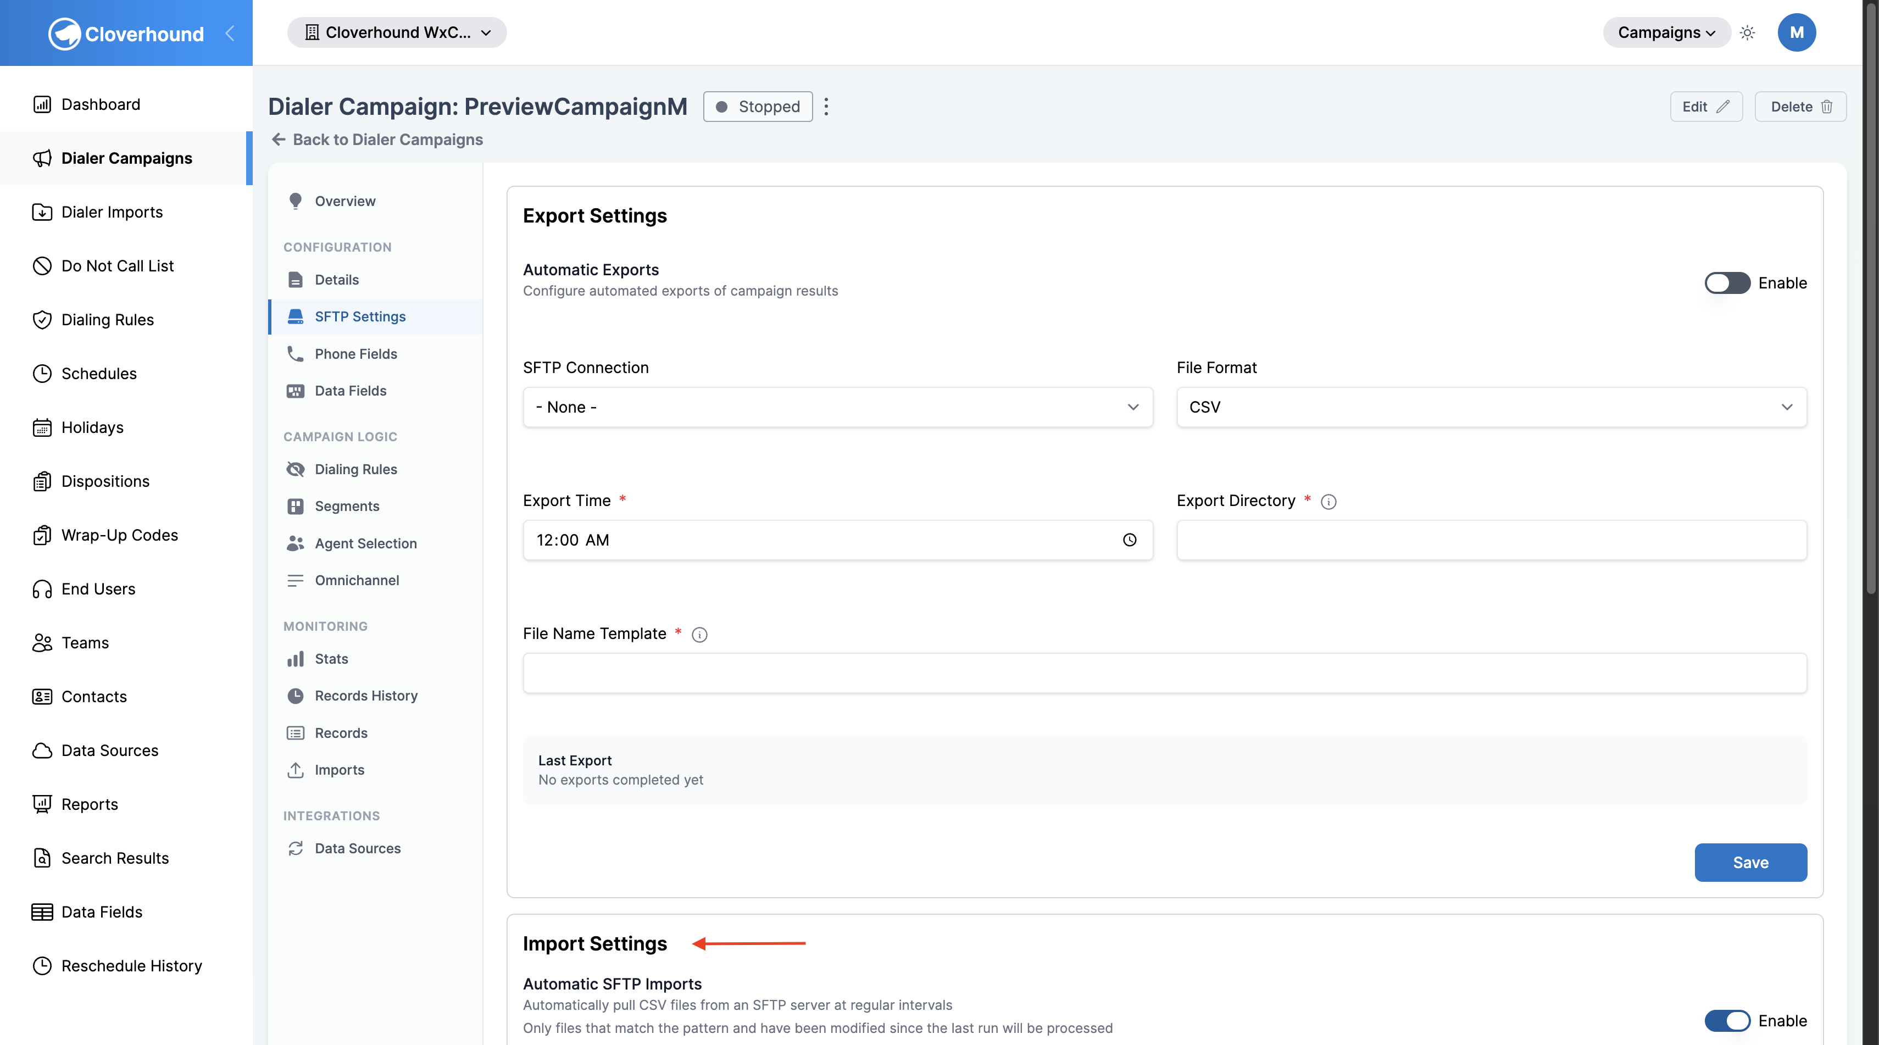
Task: Open End Users headset item
Action: coord(83,589)
